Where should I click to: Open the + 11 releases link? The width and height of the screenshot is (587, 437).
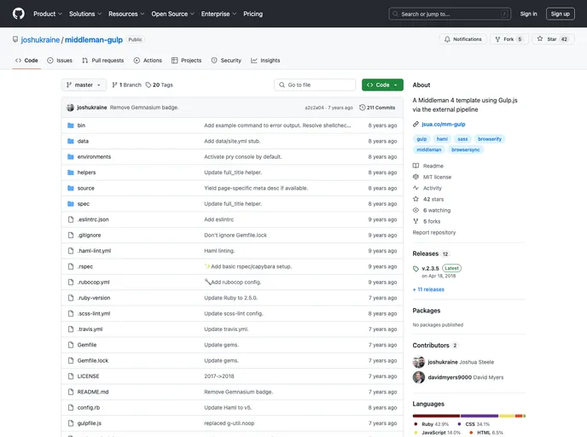(x=428, y=289)
